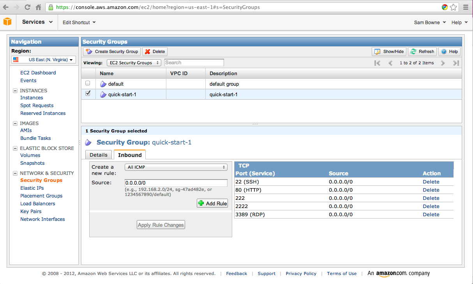This screenshot has width=473, height=284.
Task: Collapse the IMAGES section
Action: pyautogui.click(x=15, y=123)
